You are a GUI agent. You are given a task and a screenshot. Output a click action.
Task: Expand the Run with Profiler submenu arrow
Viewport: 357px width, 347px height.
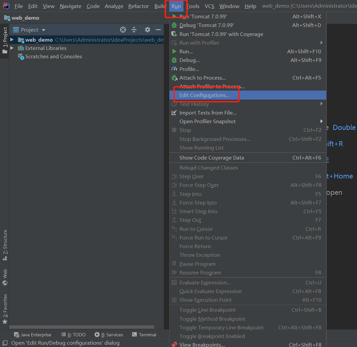point(321,43)
